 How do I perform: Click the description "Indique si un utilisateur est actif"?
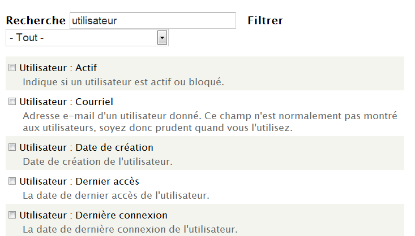point(123,82)
